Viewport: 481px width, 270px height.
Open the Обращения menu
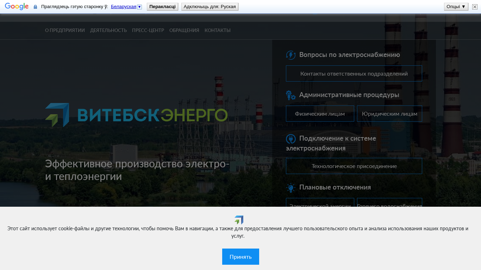point(184,30)
